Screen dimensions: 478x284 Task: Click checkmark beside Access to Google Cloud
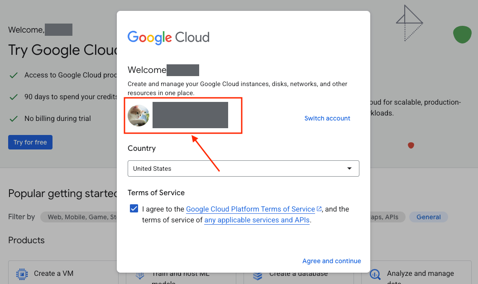click(14, 75)
